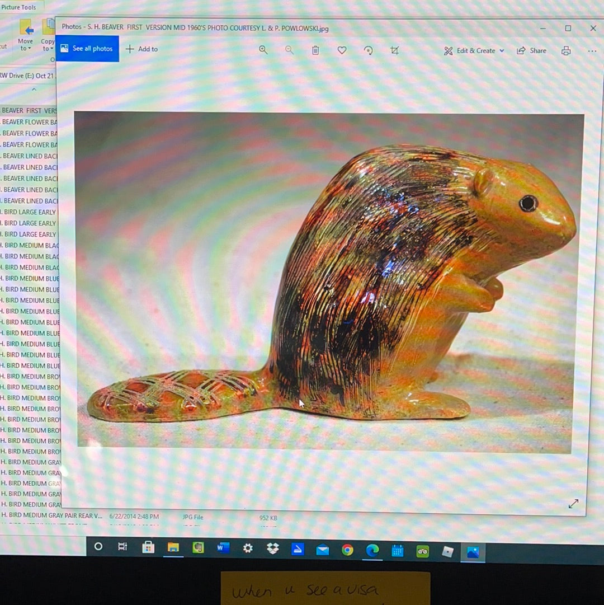
Task: Toggle the favorite heart icon
Action: 342,50
